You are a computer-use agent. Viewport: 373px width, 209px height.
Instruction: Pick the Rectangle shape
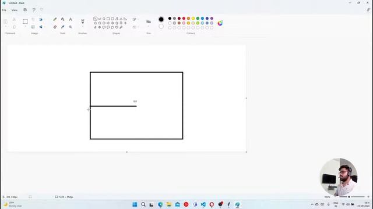pyautogui.click(x=108, y=19)
